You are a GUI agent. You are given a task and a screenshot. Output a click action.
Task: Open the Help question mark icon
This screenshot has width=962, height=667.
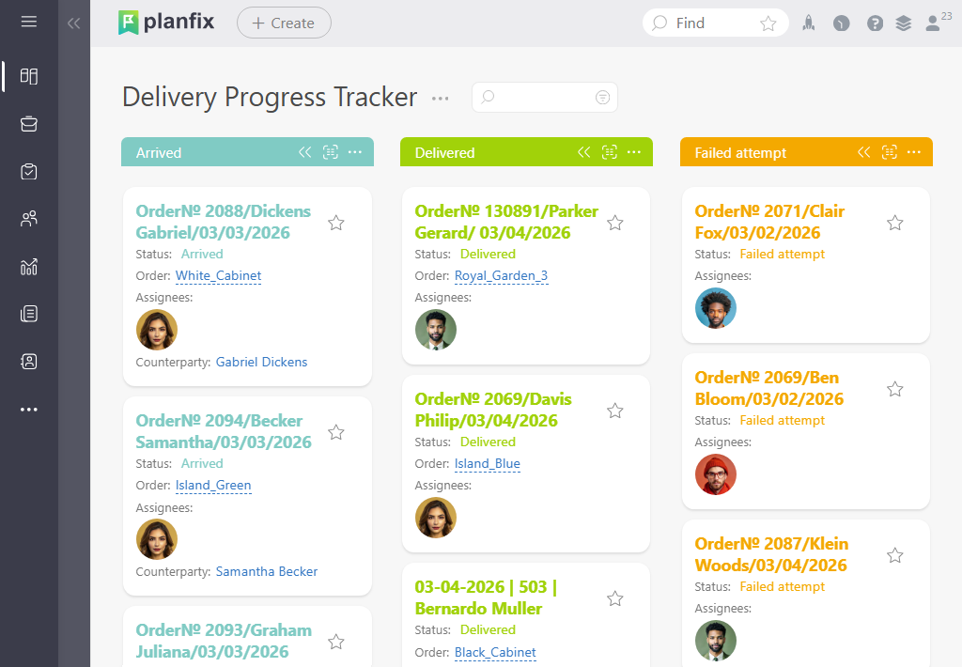(875, 23)
